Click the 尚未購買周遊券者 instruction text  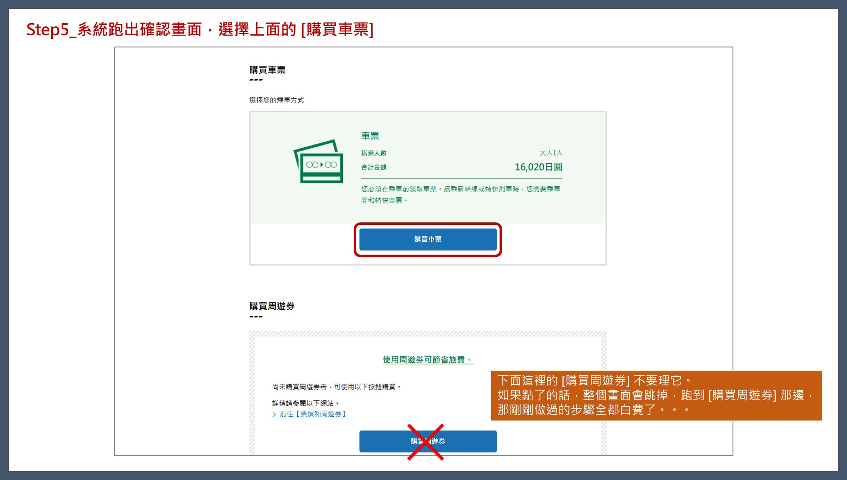(336, 387)
